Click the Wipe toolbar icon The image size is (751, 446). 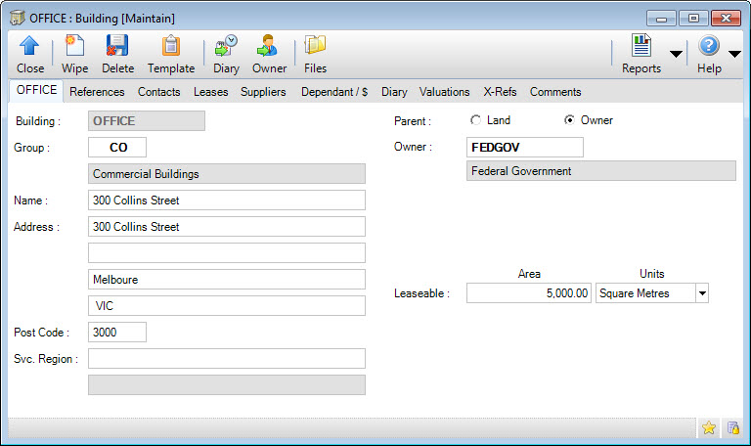point(74,46)
